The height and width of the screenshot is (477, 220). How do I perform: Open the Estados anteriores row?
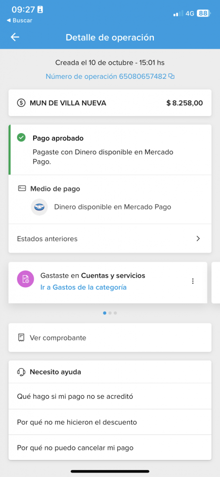pos(110,238)
